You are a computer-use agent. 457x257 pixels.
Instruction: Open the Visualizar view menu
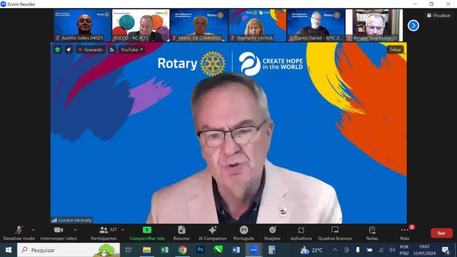pos(438,15)
